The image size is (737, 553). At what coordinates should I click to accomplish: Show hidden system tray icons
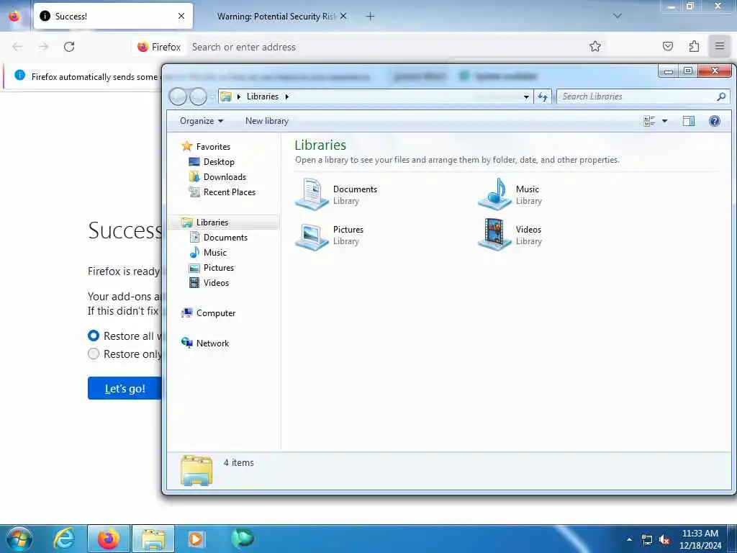coord(629,539)
